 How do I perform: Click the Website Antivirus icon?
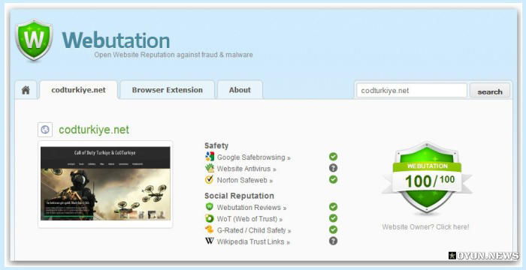pos(210,168)
